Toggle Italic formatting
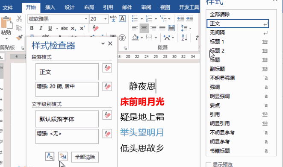This screenshot has width=283, height=167. click(x=41, y=28)
